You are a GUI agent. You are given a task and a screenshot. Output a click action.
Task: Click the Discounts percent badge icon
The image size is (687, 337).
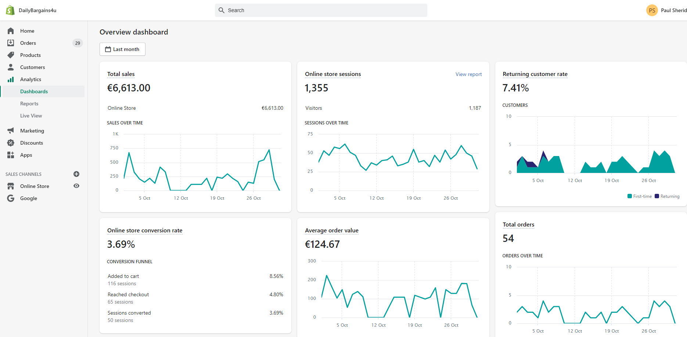coord(11,143)
